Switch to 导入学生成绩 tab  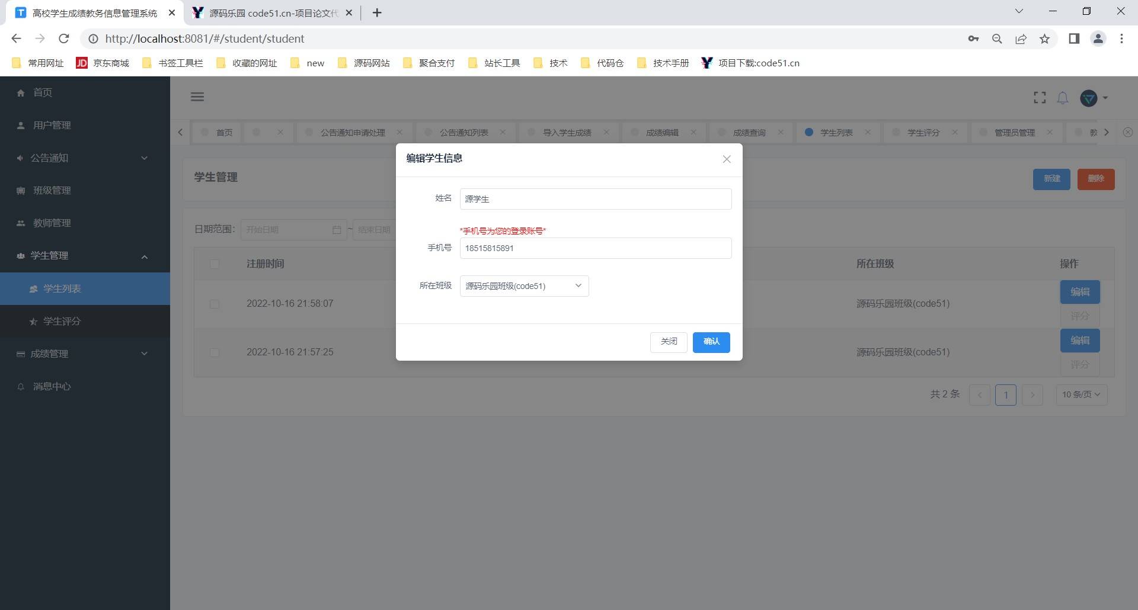coord(567,133)
